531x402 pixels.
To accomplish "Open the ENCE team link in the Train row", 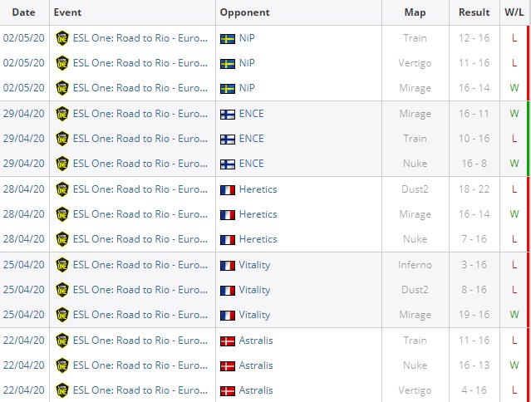I will (251, 139).
